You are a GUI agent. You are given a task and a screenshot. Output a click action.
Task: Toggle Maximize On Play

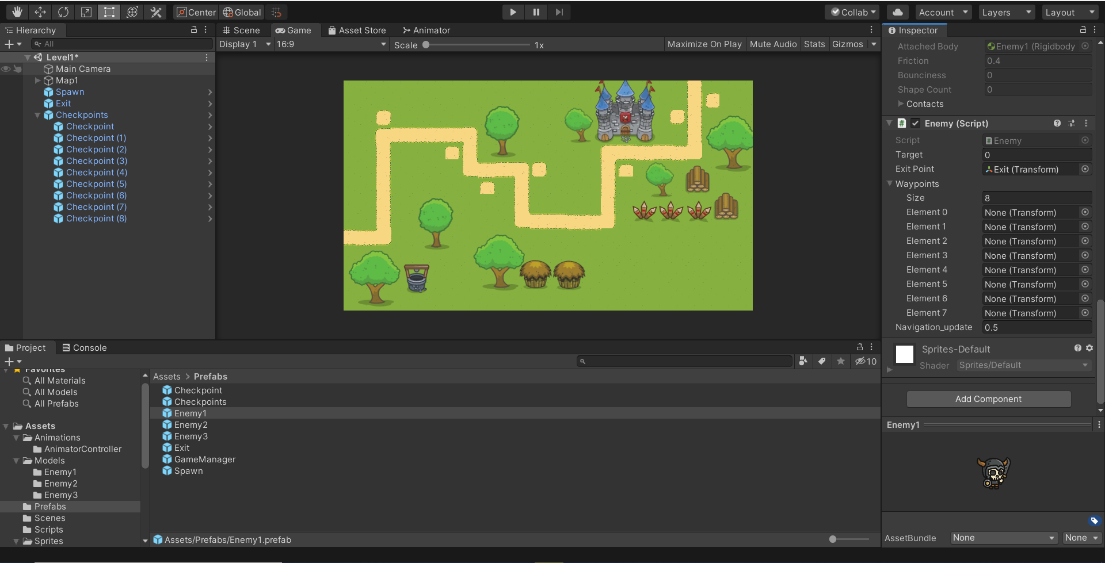[x=704, y=44]
